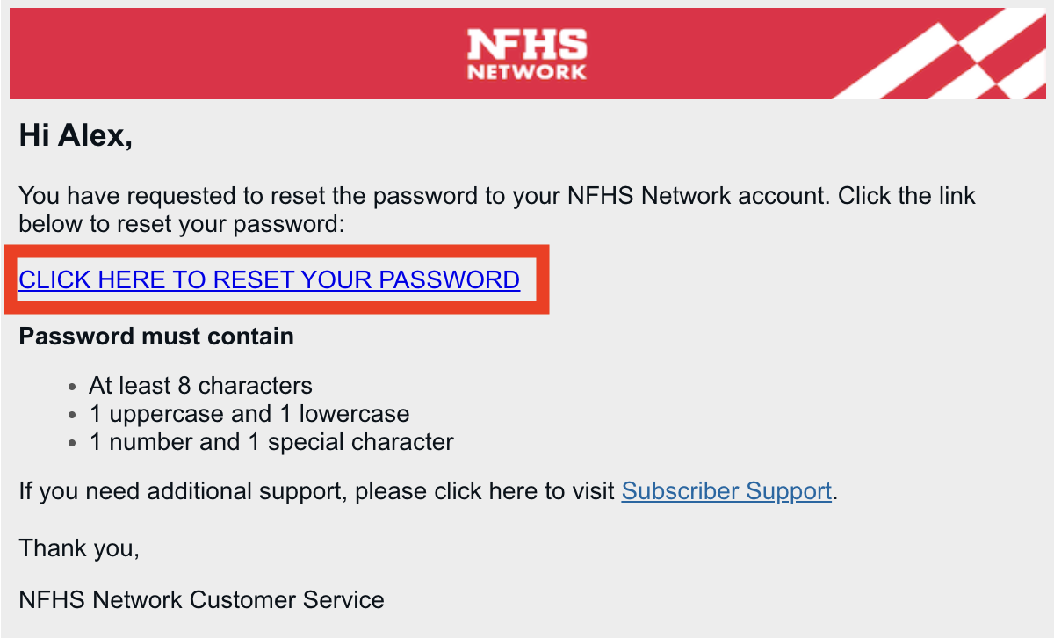Click the word NETWORK in the banner logo

(526, 71)
